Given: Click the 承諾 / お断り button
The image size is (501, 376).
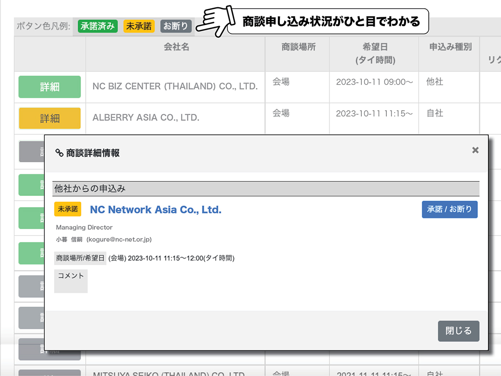Looking at the screenshot, I should coord(449,209).
